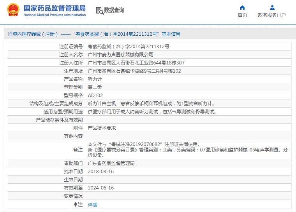This screenshot has height=212, width=296.
Task: Click the data query magnifier icon
Action: (x=99, y=10)
